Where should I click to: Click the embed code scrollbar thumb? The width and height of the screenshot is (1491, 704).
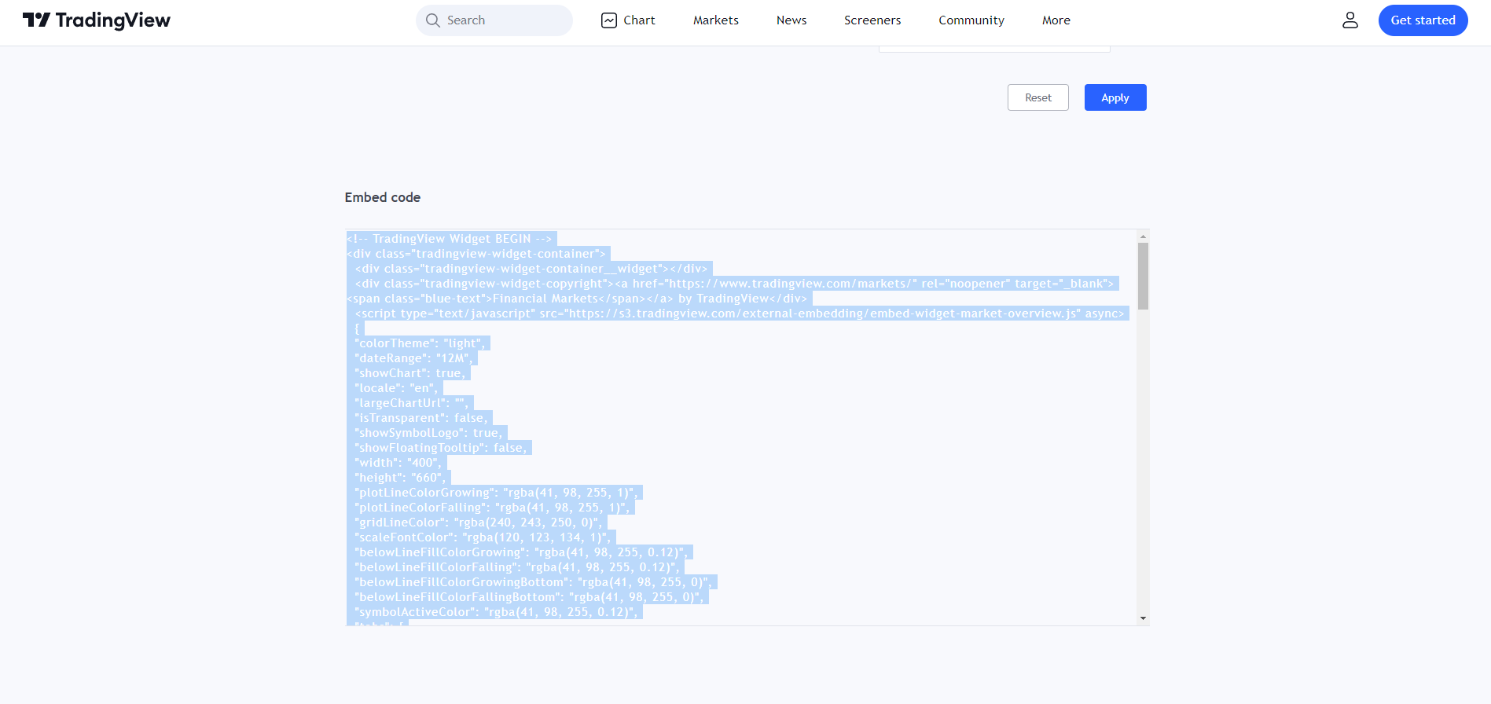[1143, 276]
